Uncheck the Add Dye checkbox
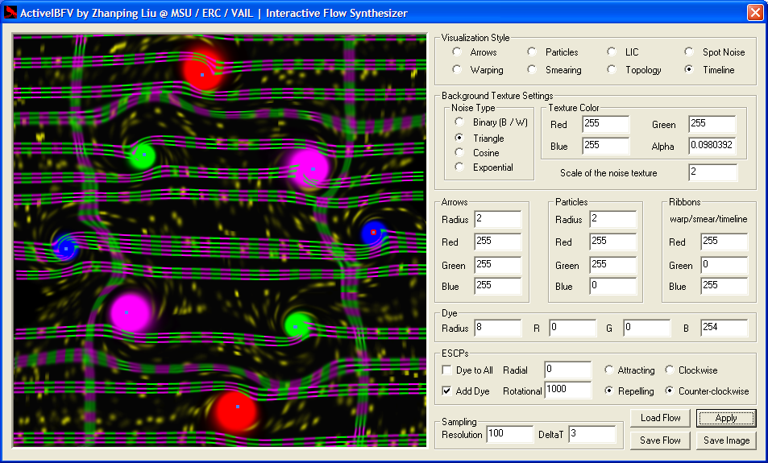This screenshot has height=463, width=768. point(447,391)
